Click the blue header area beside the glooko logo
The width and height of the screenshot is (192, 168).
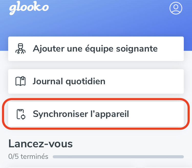[108, 15]
